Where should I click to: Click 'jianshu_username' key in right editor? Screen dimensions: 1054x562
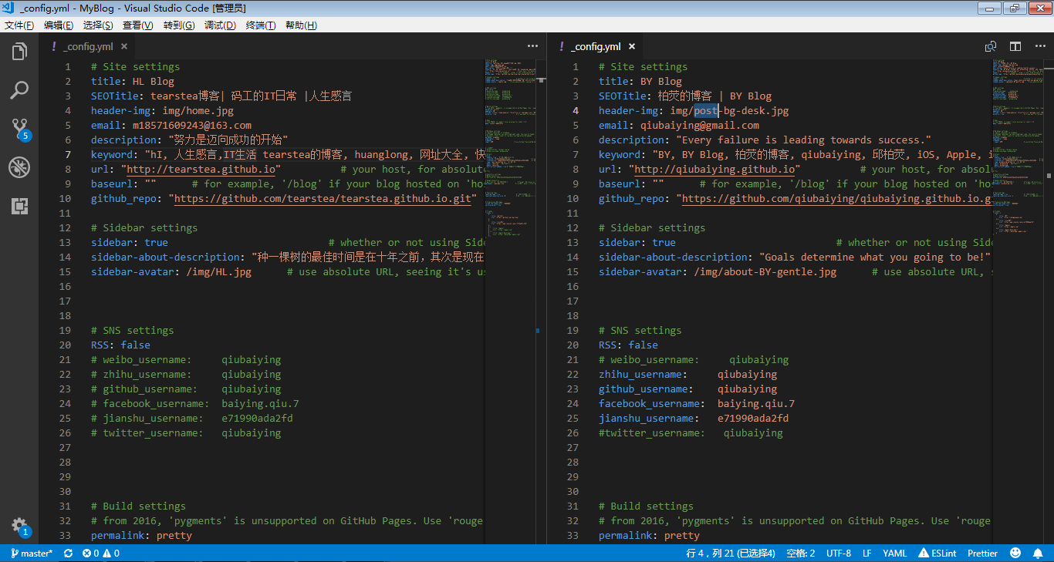[647, 419]
